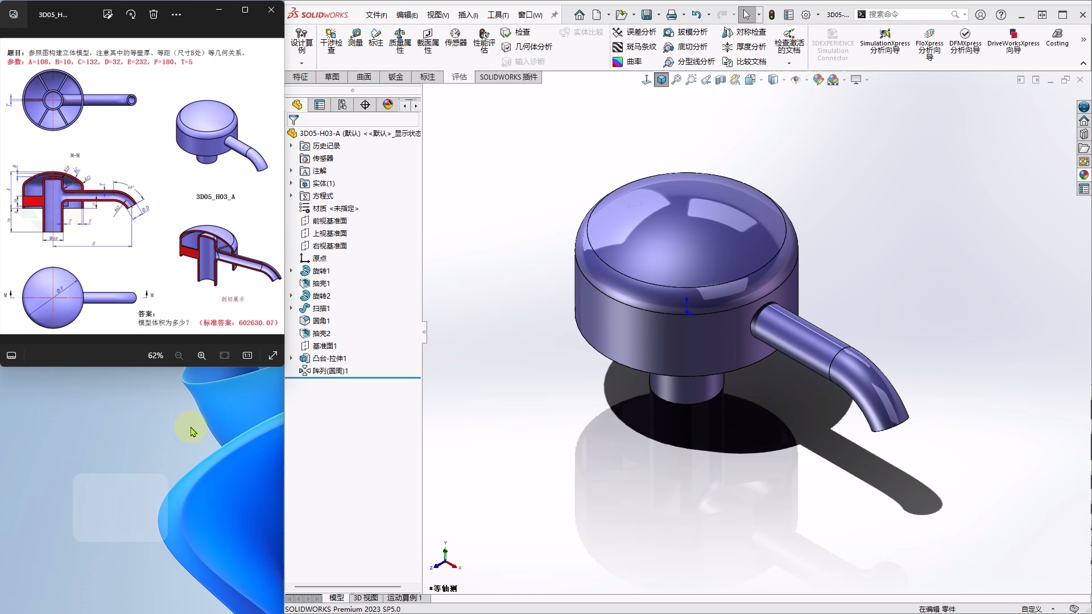The height and width of the screenshot is (614, 1092).
Task: Launch SimulationXpress 分析向导
Action: (x=884, y=43)
